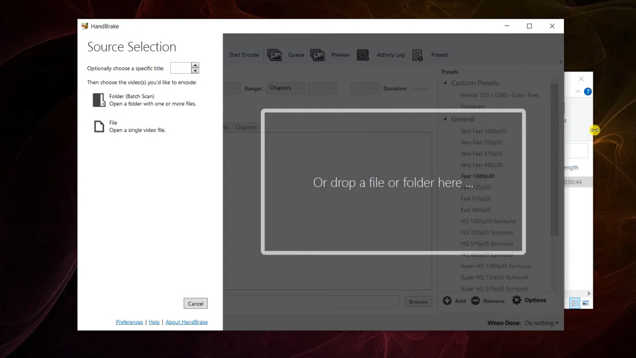Viewport: 636px width, 358px height.
Task: Switch background window to large icons view
Action: (x=586, y=303)
